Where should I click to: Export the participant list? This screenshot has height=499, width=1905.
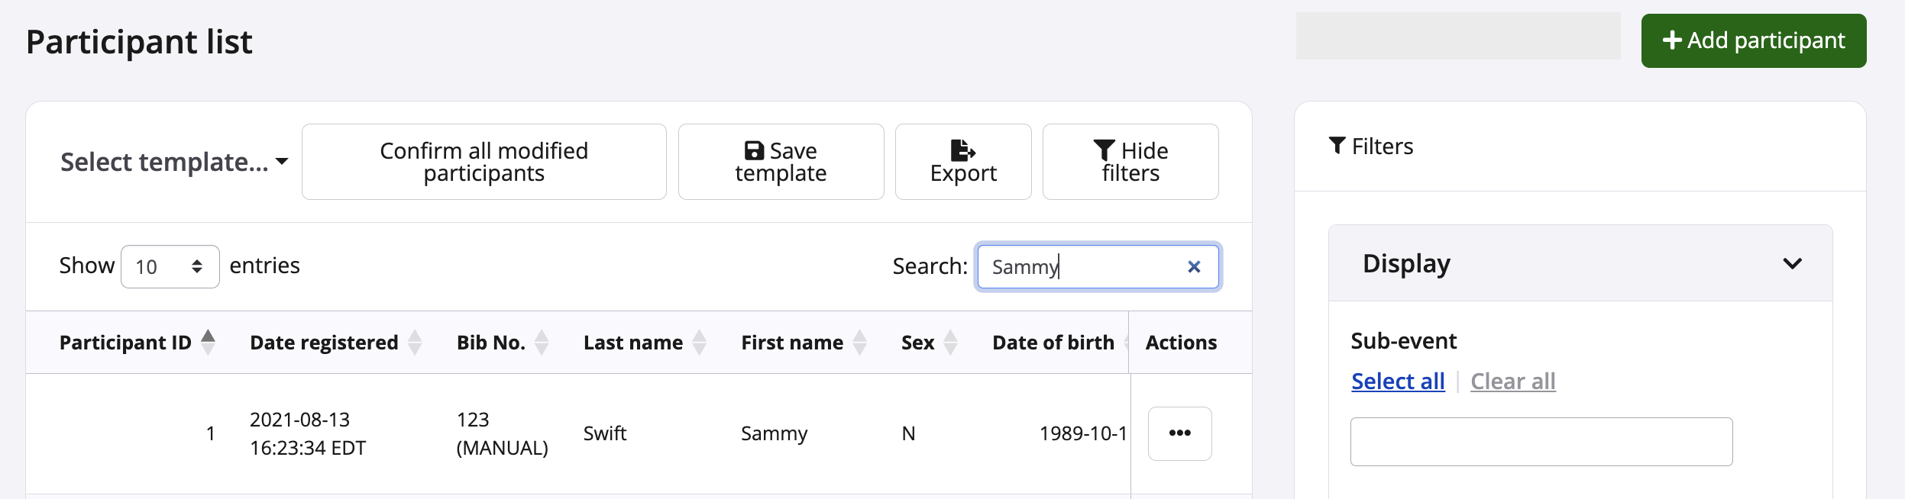(962, 162)
